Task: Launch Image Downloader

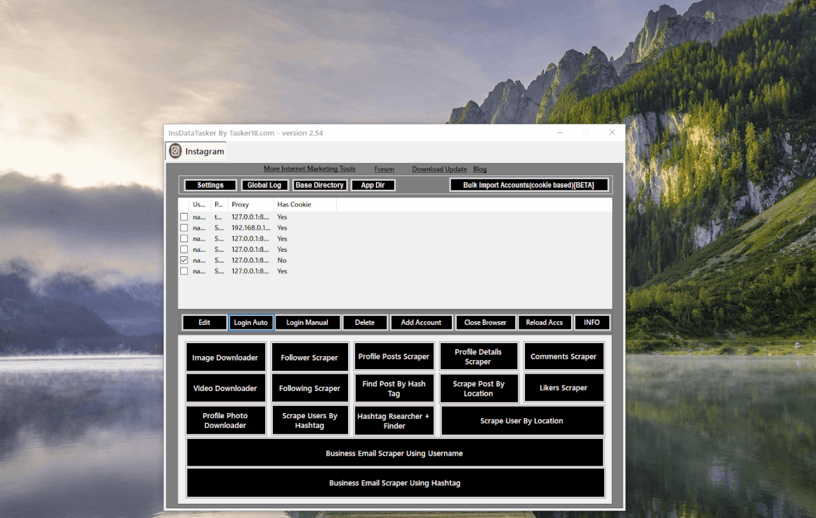Action: pos(226,357)
